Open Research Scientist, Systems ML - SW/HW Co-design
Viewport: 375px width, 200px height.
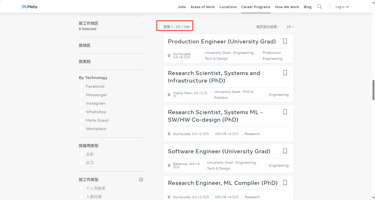pyautogui.click(x=215, y=116)
